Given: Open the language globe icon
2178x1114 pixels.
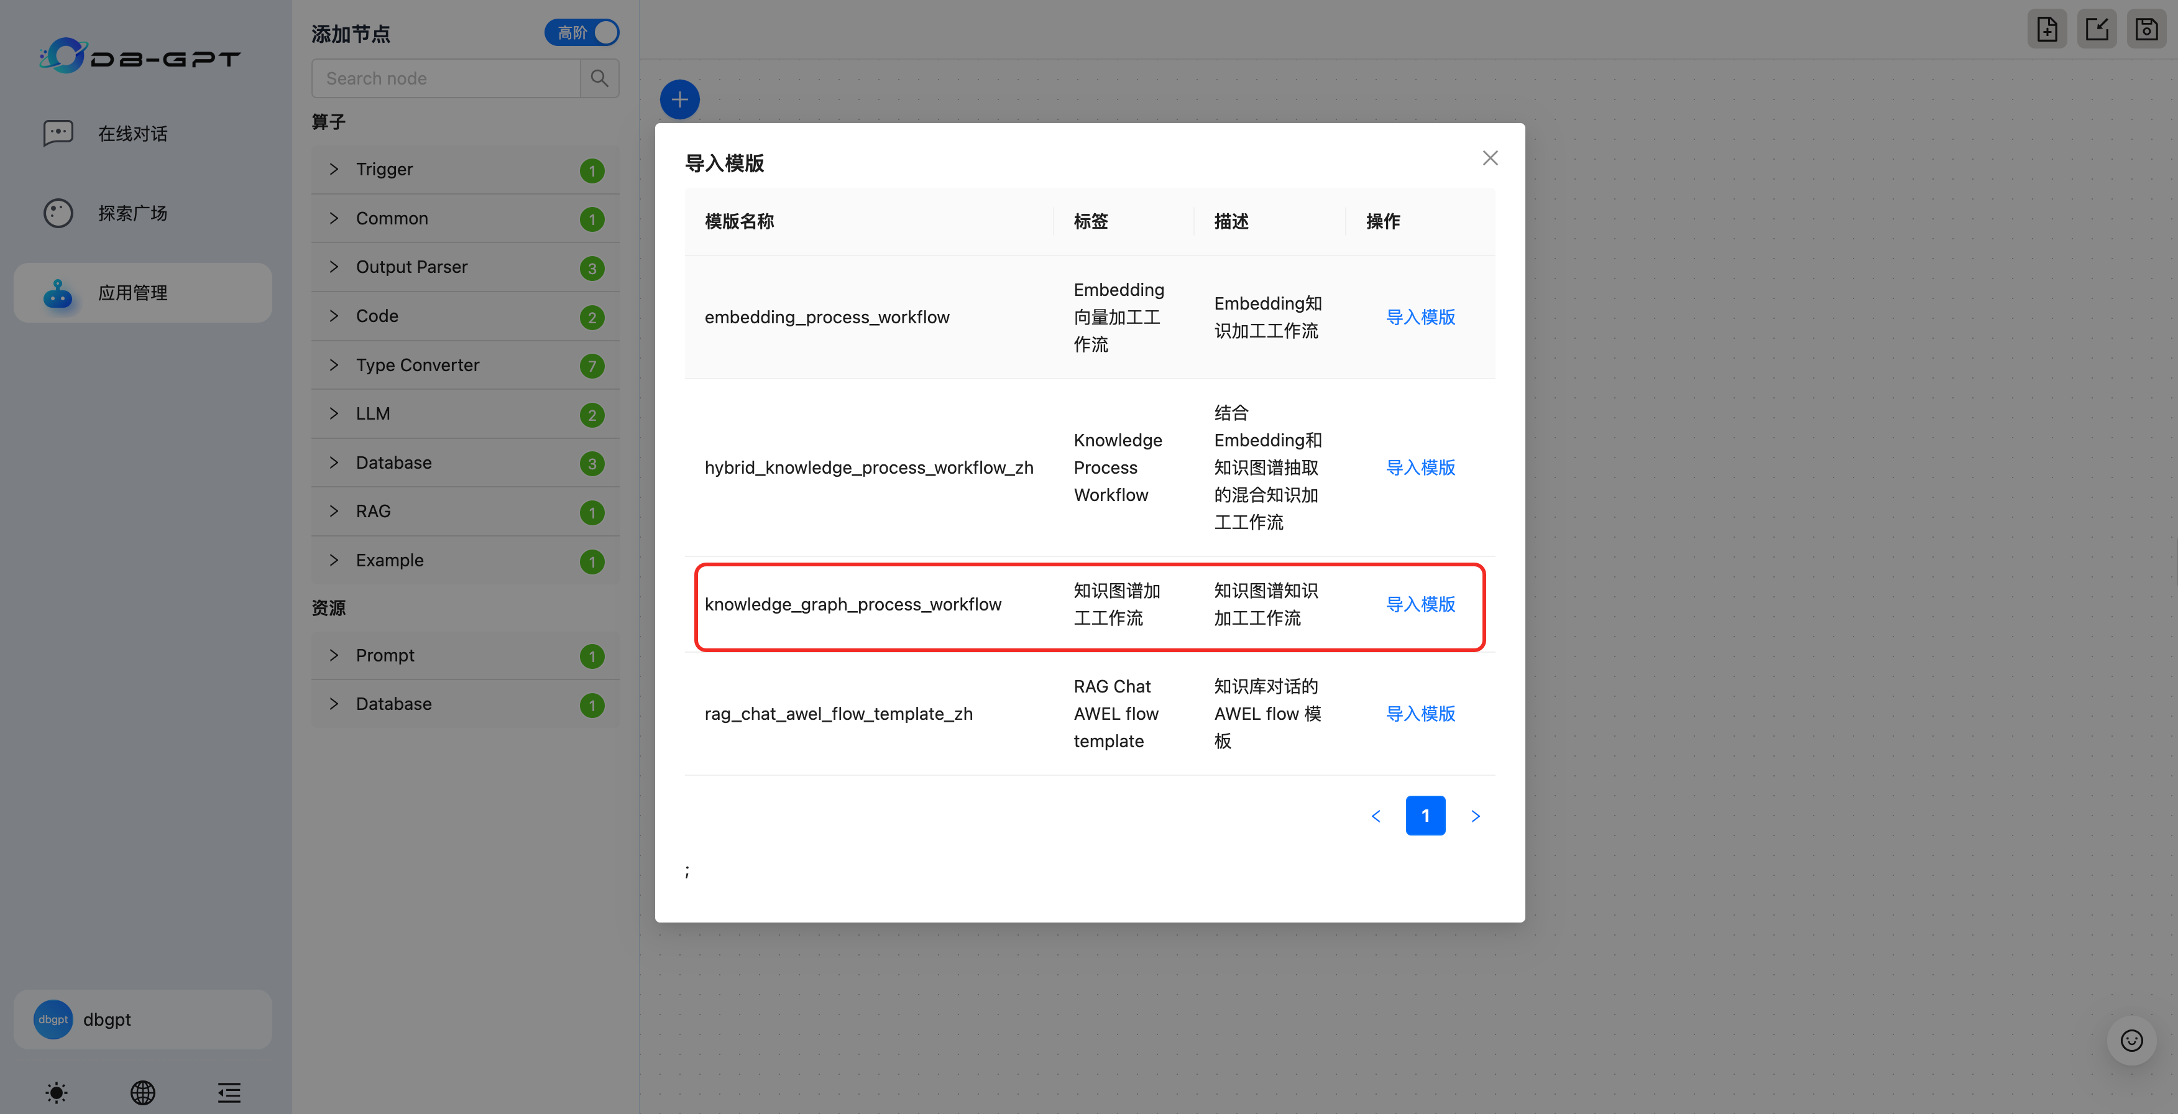Looking at the screenshot, I should coord(143,1092).
